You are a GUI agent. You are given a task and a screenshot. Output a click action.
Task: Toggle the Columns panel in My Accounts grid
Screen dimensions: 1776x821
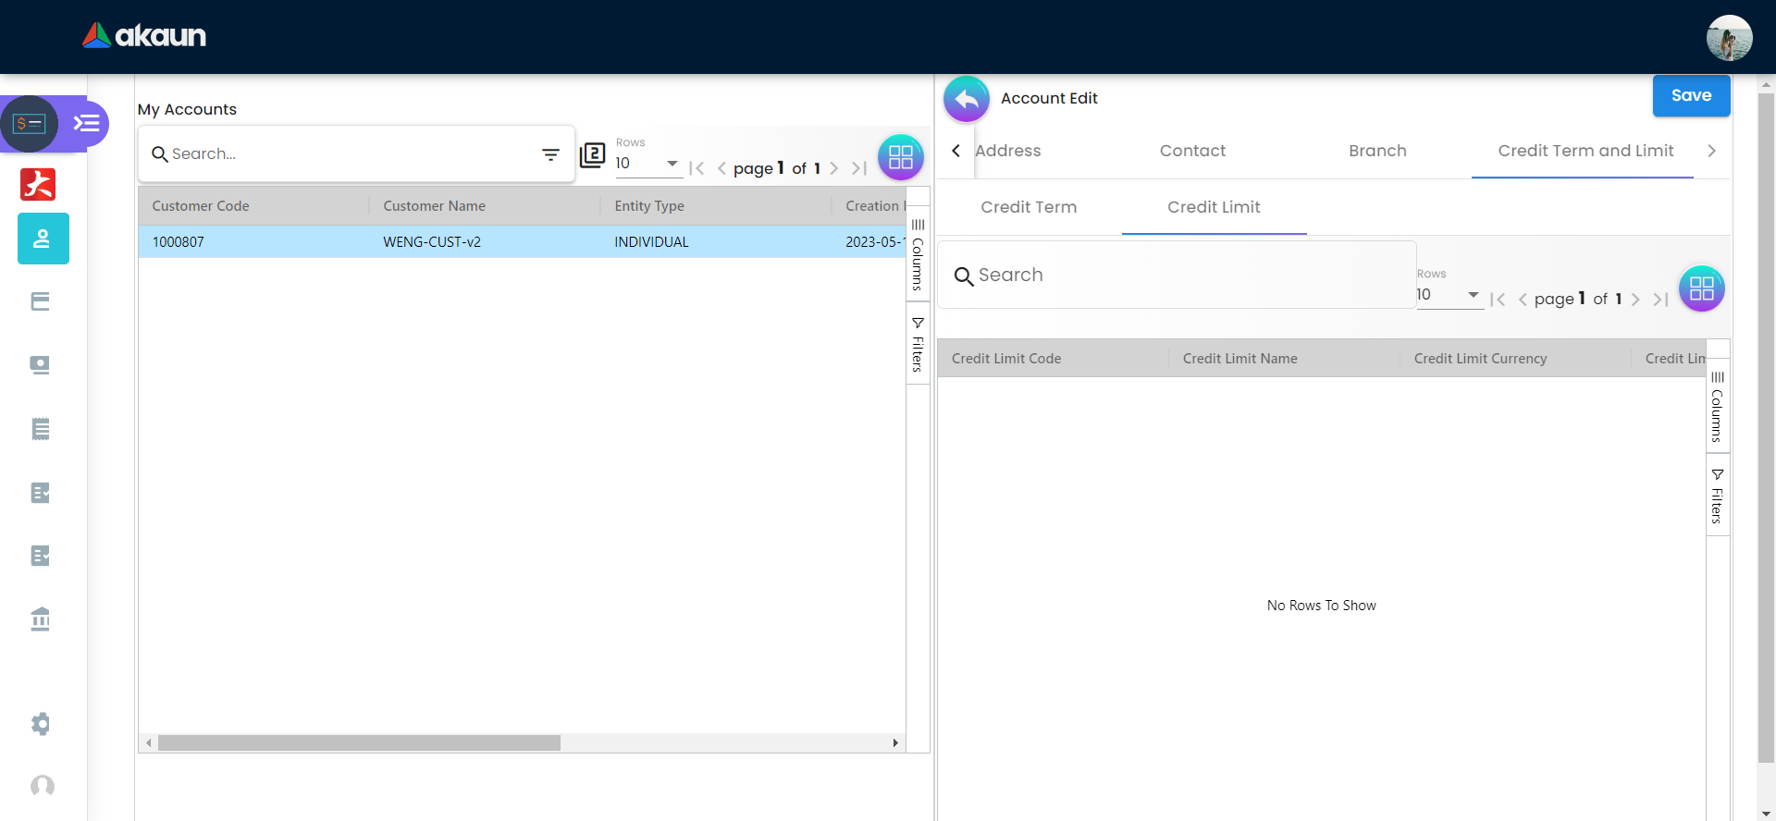(x=918, y=255)
